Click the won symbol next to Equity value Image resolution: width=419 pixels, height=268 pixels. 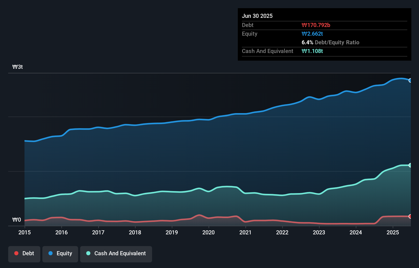point(303,34)
